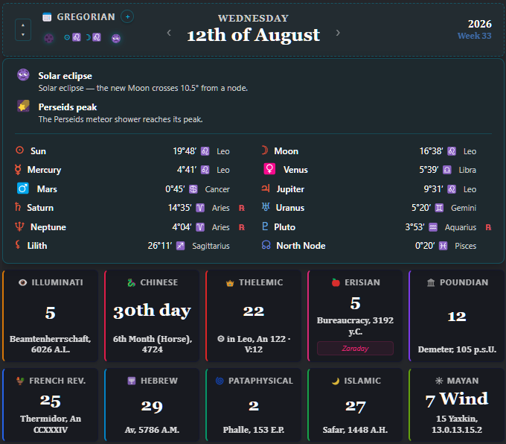Viewport: 506px width, 444px height.
Task: Click the dark moon icon in header
Action: [x=48, y=38]
